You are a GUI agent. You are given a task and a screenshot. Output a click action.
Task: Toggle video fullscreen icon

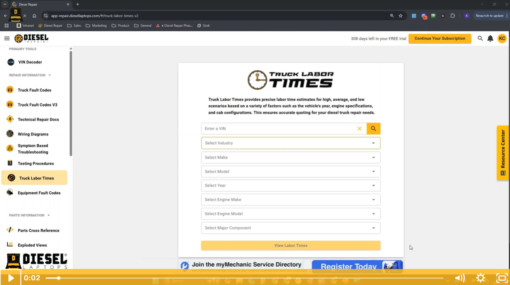click(x=502, y=278)
